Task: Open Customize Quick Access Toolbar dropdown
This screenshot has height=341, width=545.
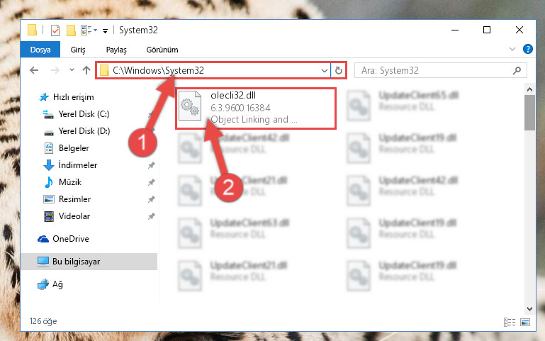Action: point(105,31)
